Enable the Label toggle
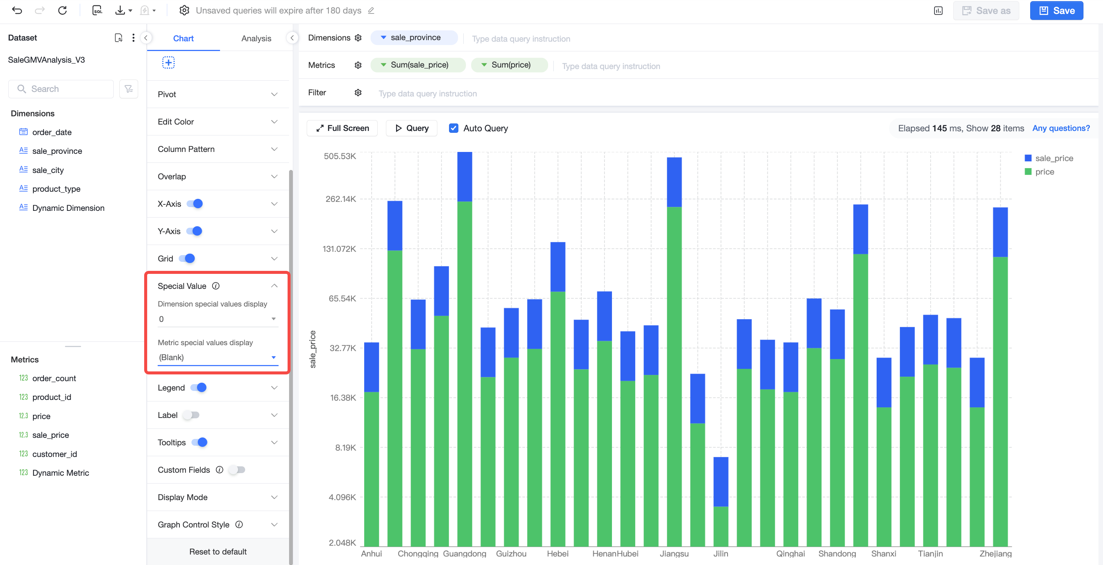 (191, 415)
